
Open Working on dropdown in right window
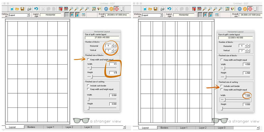pos(161,15)
